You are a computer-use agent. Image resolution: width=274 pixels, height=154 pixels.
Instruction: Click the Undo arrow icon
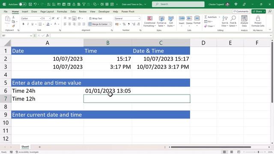click(35, 4)
